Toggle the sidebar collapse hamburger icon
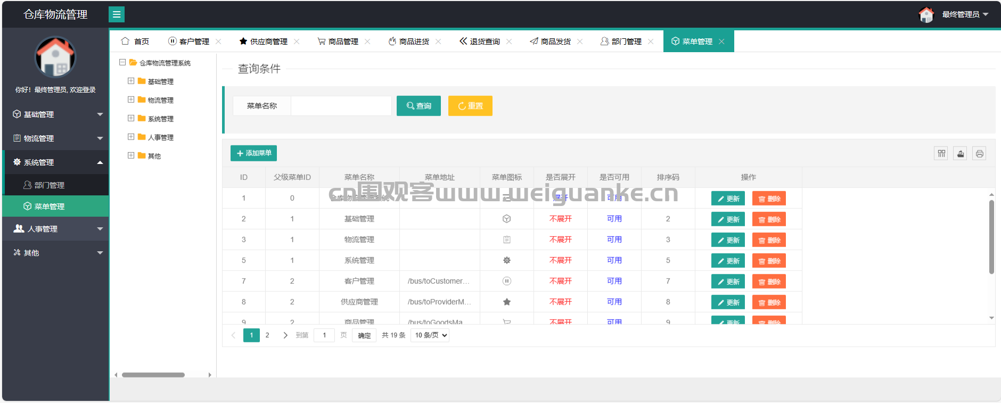The height and width of the screenshot is (403, 1001). [117, 14]
